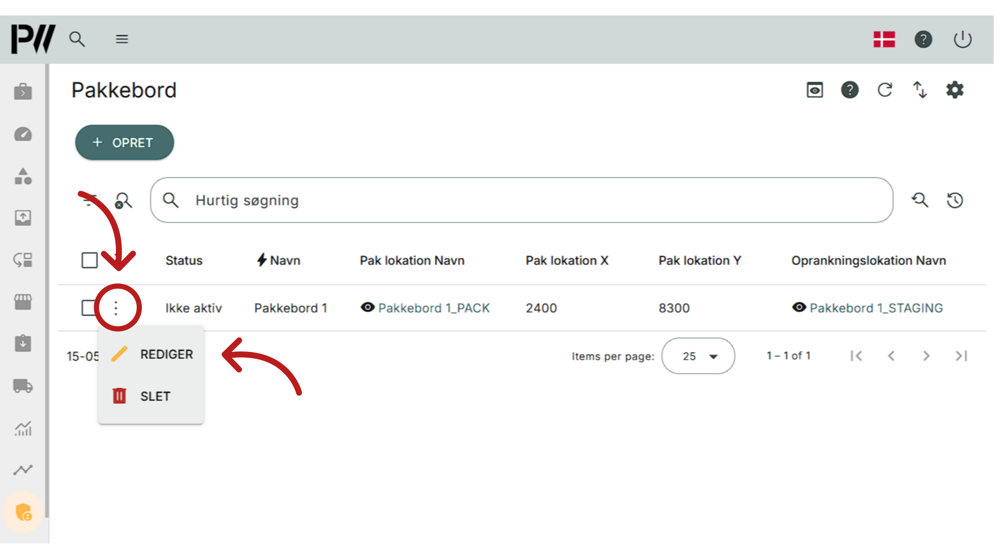994x559 pixels.
Task: Click advanced search icon right of search field
Action: point(920,200)
